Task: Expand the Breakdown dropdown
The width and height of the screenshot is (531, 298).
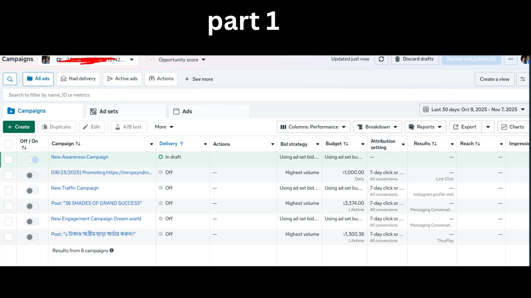Action: tap(378, 127)
